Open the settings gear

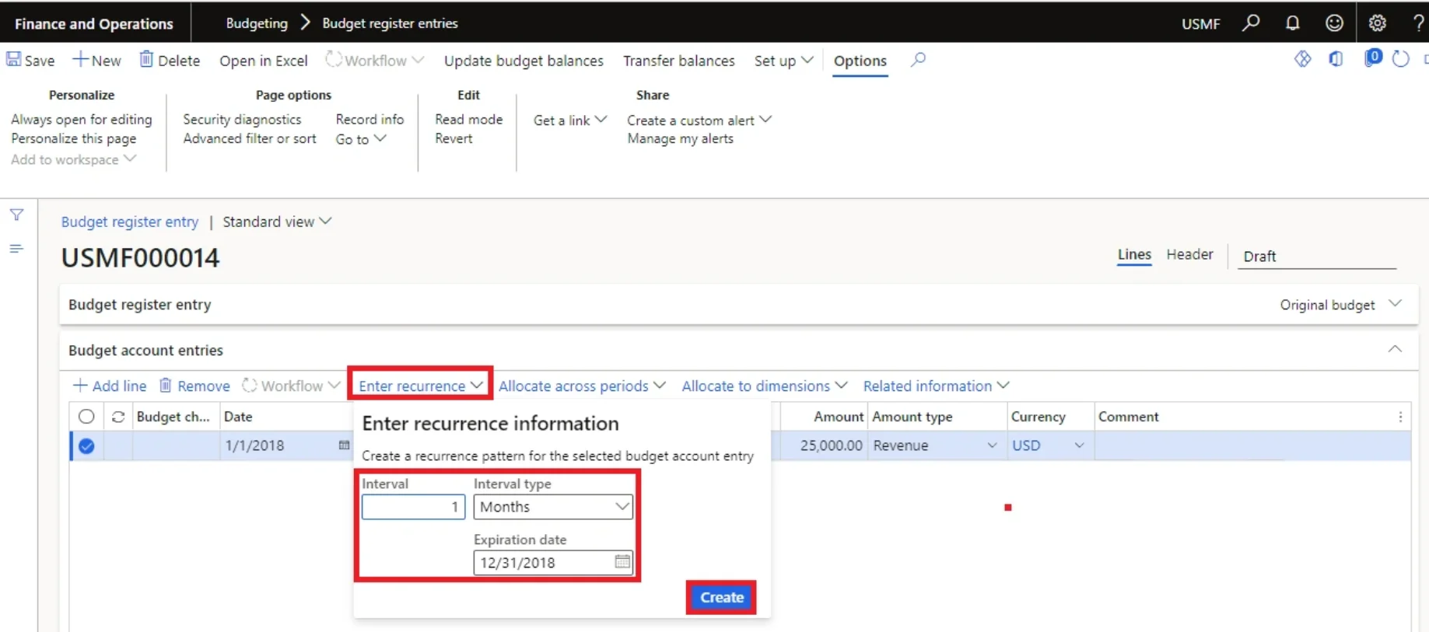coord(1377,23)
